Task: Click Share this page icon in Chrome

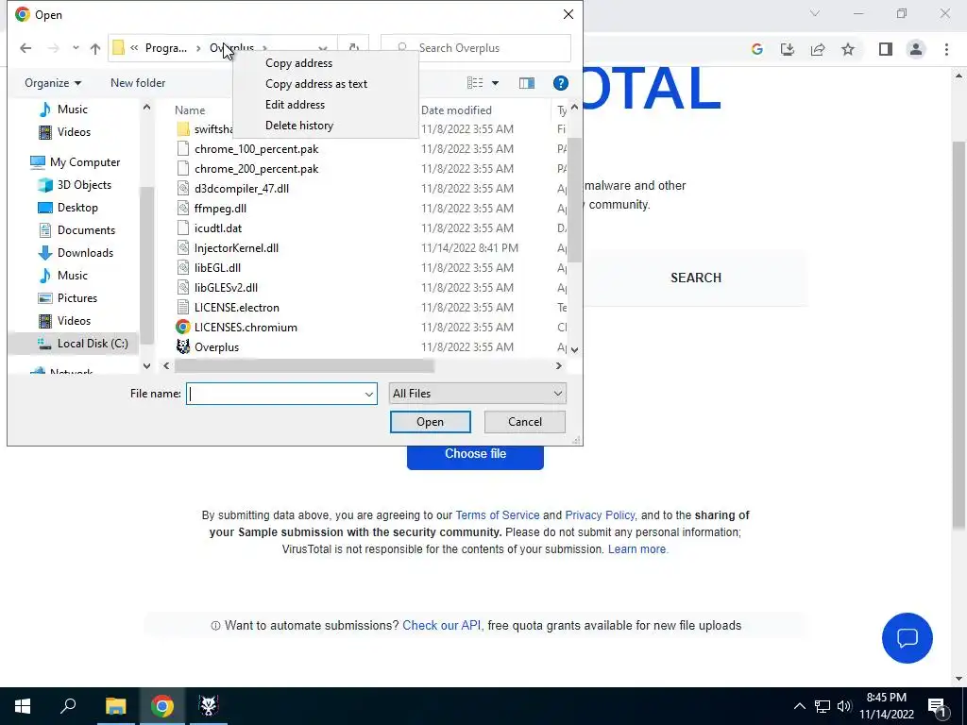Action: coord(818,49)
